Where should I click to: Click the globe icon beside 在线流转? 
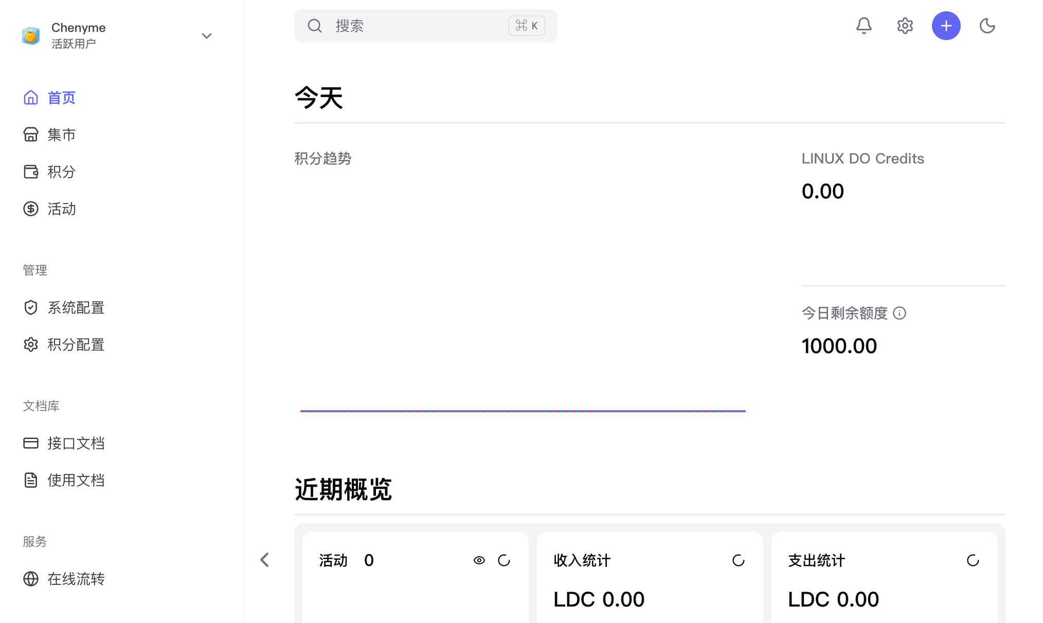tap(31, 579)
